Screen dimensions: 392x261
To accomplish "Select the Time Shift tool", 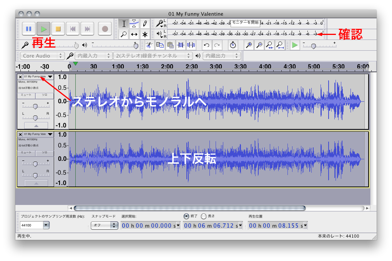I will click(x=134, y=34).
